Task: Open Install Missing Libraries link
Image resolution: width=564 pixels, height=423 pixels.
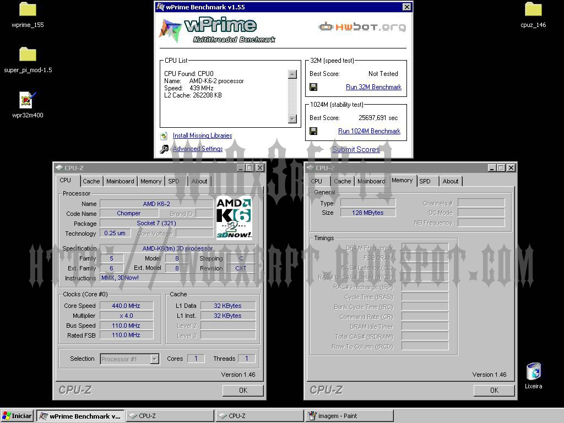Action: pyautogui.click(x=202, y=135)
